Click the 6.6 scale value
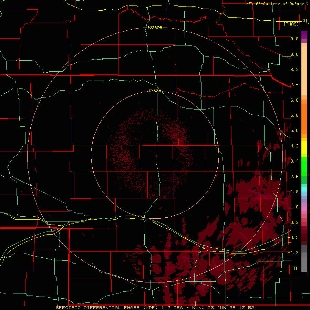310x310 pixels. 294,100
